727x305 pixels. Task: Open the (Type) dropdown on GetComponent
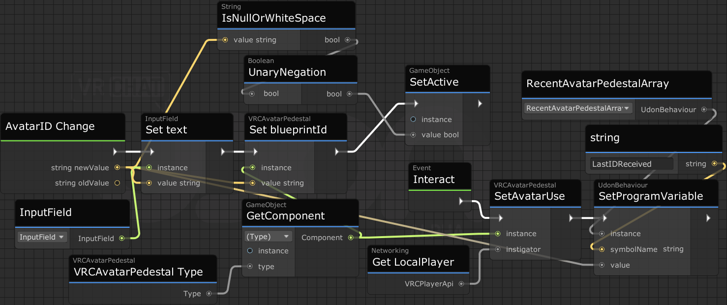click(268, 237)
